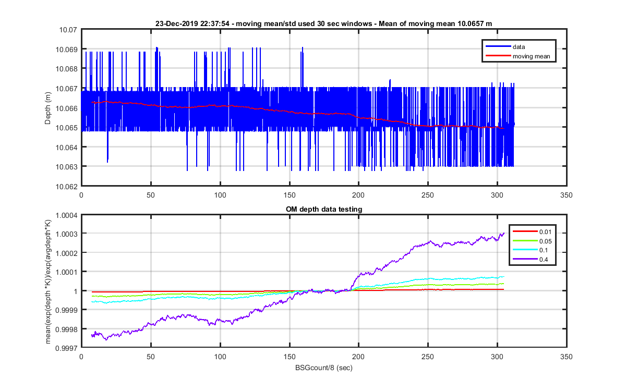
Task: Click the 10.066 depth tick label
Action: click(x=67, y=108)
